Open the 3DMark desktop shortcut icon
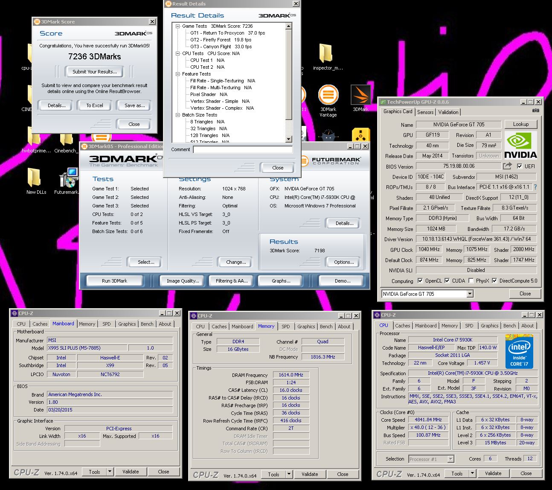 tap(360, 96)
